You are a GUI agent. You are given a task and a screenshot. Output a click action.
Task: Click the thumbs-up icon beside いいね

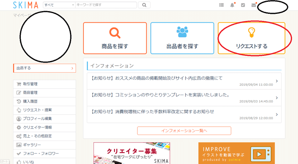point(19,162)
